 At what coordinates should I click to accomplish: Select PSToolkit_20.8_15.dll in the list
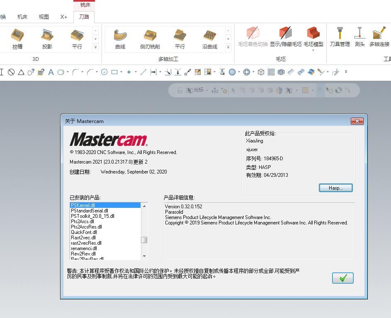point(105,216)
